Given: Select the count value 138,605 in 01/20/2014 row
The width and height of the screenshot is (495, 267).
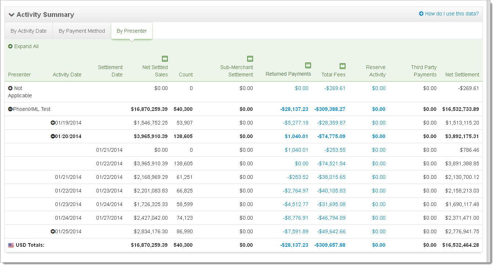Looking at the screenshot, I should pos(183,136).
